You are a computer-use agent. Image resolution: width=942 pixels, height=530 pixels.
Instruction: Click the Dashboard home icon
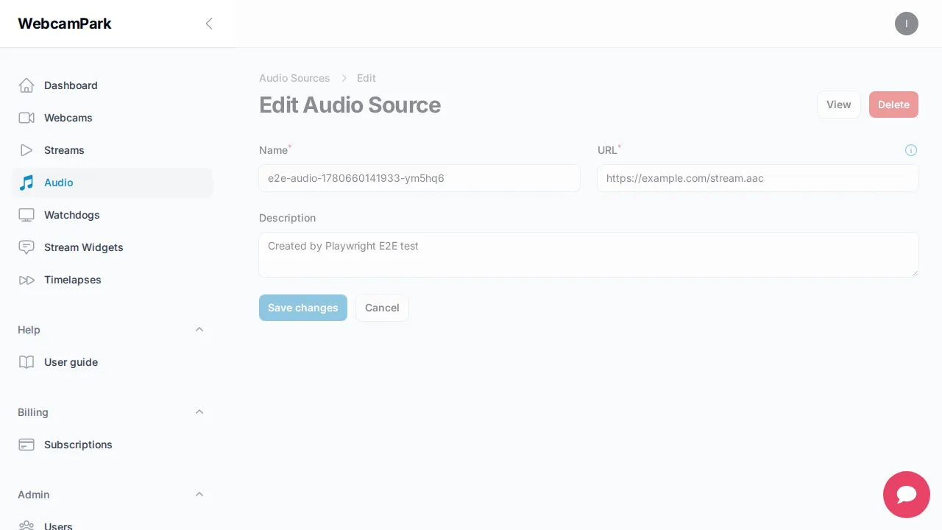point(26,85)
